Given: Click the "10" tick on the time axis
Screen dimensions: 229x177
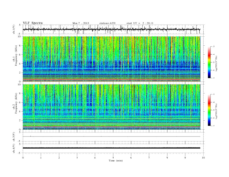Looking at the screenshot, I should [203, 158].
